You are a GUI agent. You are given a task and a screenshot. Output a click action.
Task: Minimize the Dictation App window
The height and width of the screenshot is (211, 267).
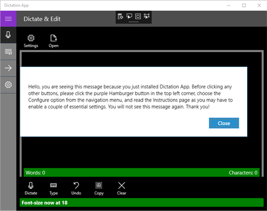point(228,5)
